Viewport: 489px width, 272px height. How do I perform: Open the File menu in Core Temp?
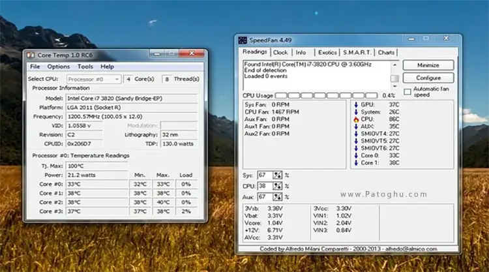pyautogui.click(x=35, y=67)
